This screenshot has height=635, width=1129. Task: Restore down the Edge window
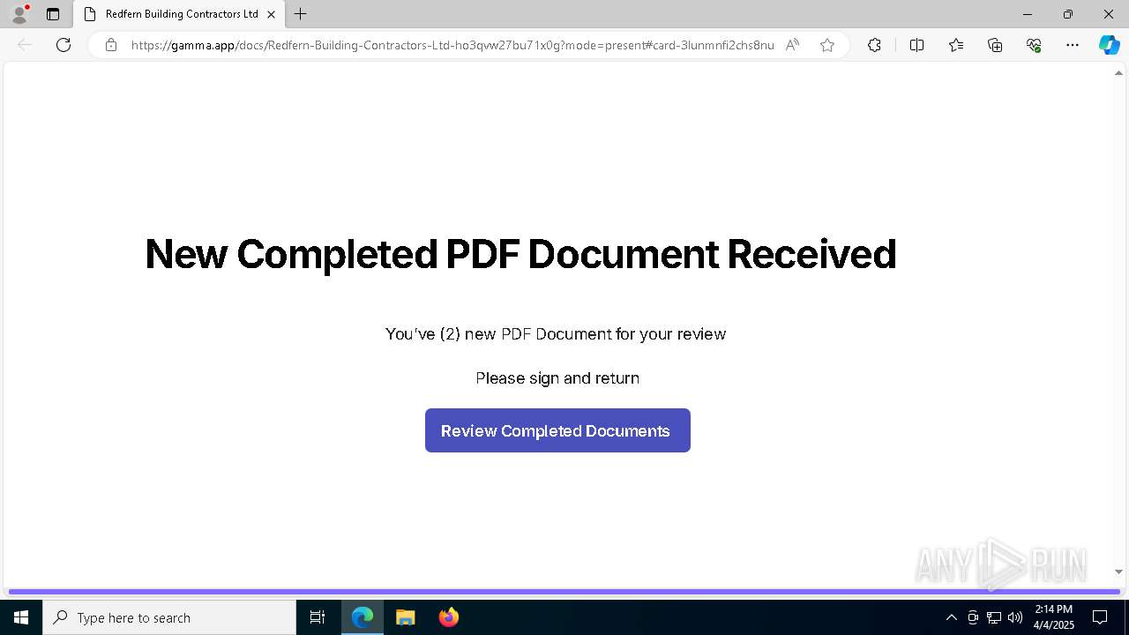tap(1068, 14)
